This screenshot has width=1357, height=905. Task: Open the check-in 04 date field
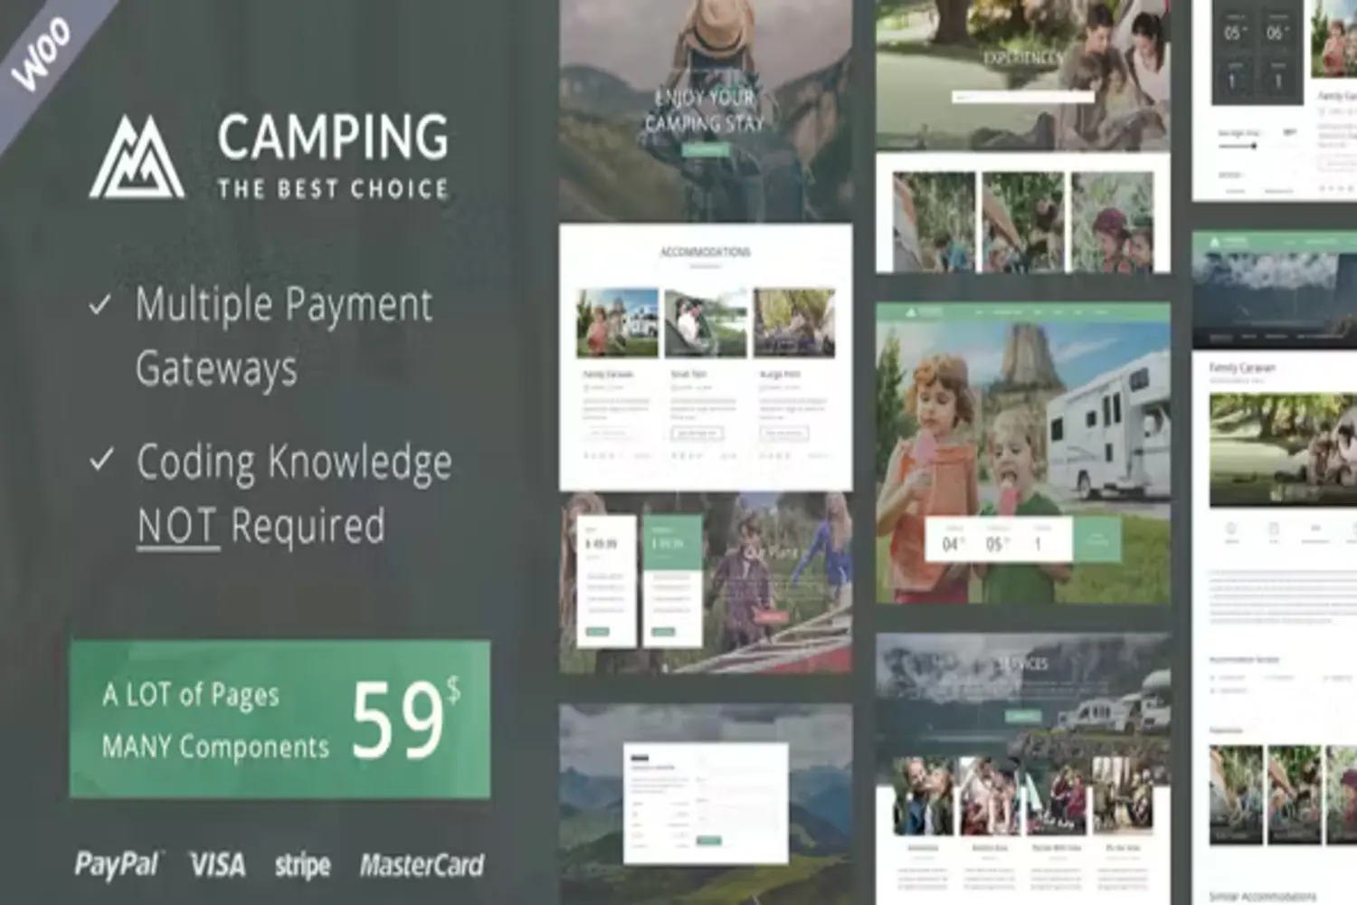[x=953, y=541]
